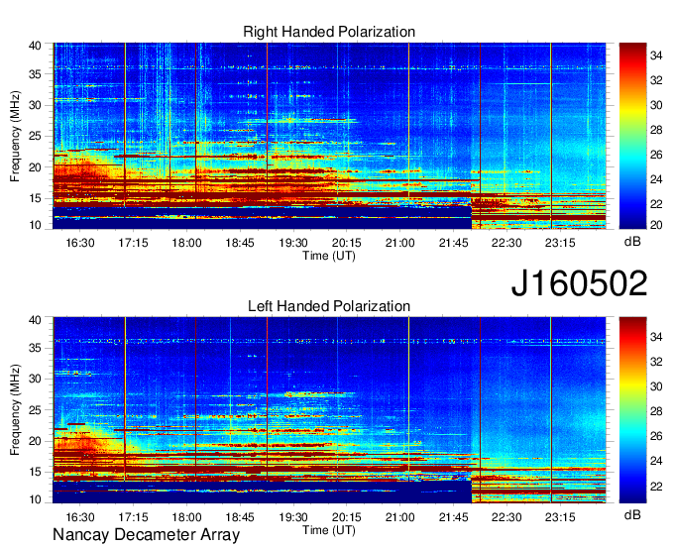Click the 40 MHz tick of the Left Handed plot
This screenshot has height=547, width=674.
(35, 320)
